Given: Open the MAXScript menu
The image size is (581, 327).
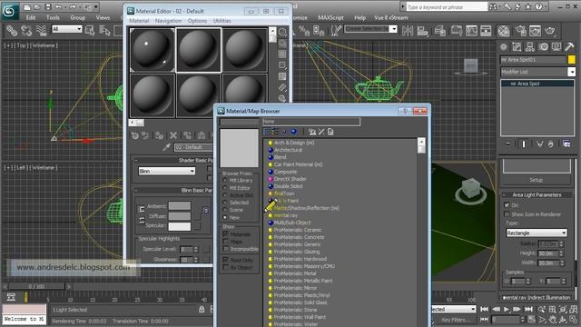Looking at the screenshot, I should click(330, 17).
